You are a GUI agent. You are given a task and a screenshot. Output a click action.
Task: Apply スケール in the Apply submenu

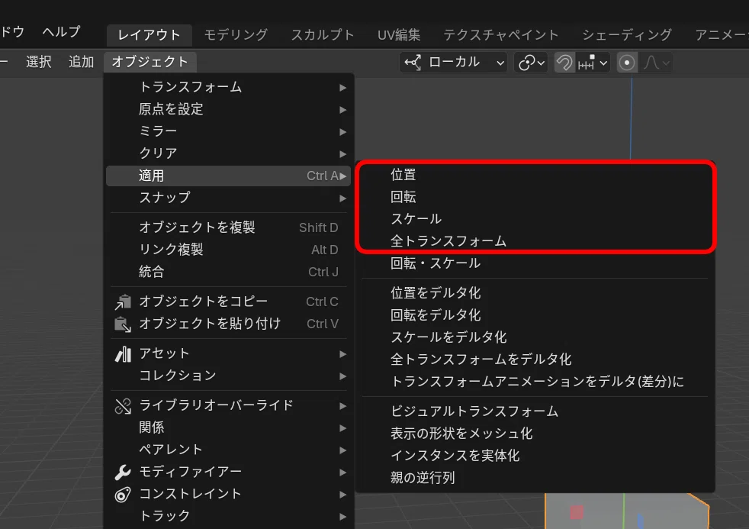[x=535, y=219]
